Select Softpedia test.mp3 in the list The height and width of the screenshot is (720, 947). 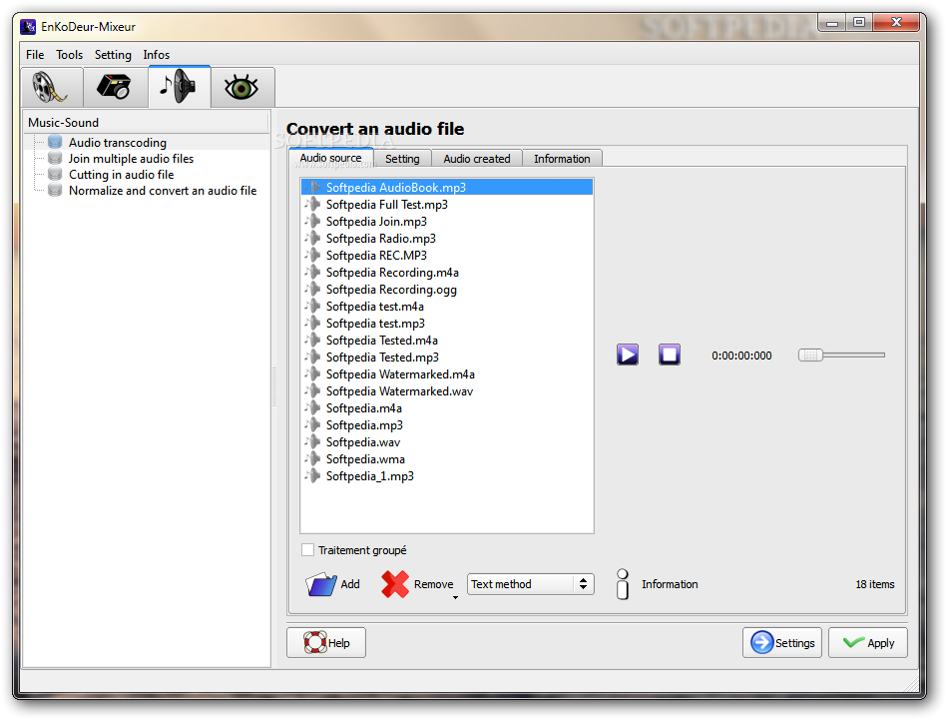(447, 323)
